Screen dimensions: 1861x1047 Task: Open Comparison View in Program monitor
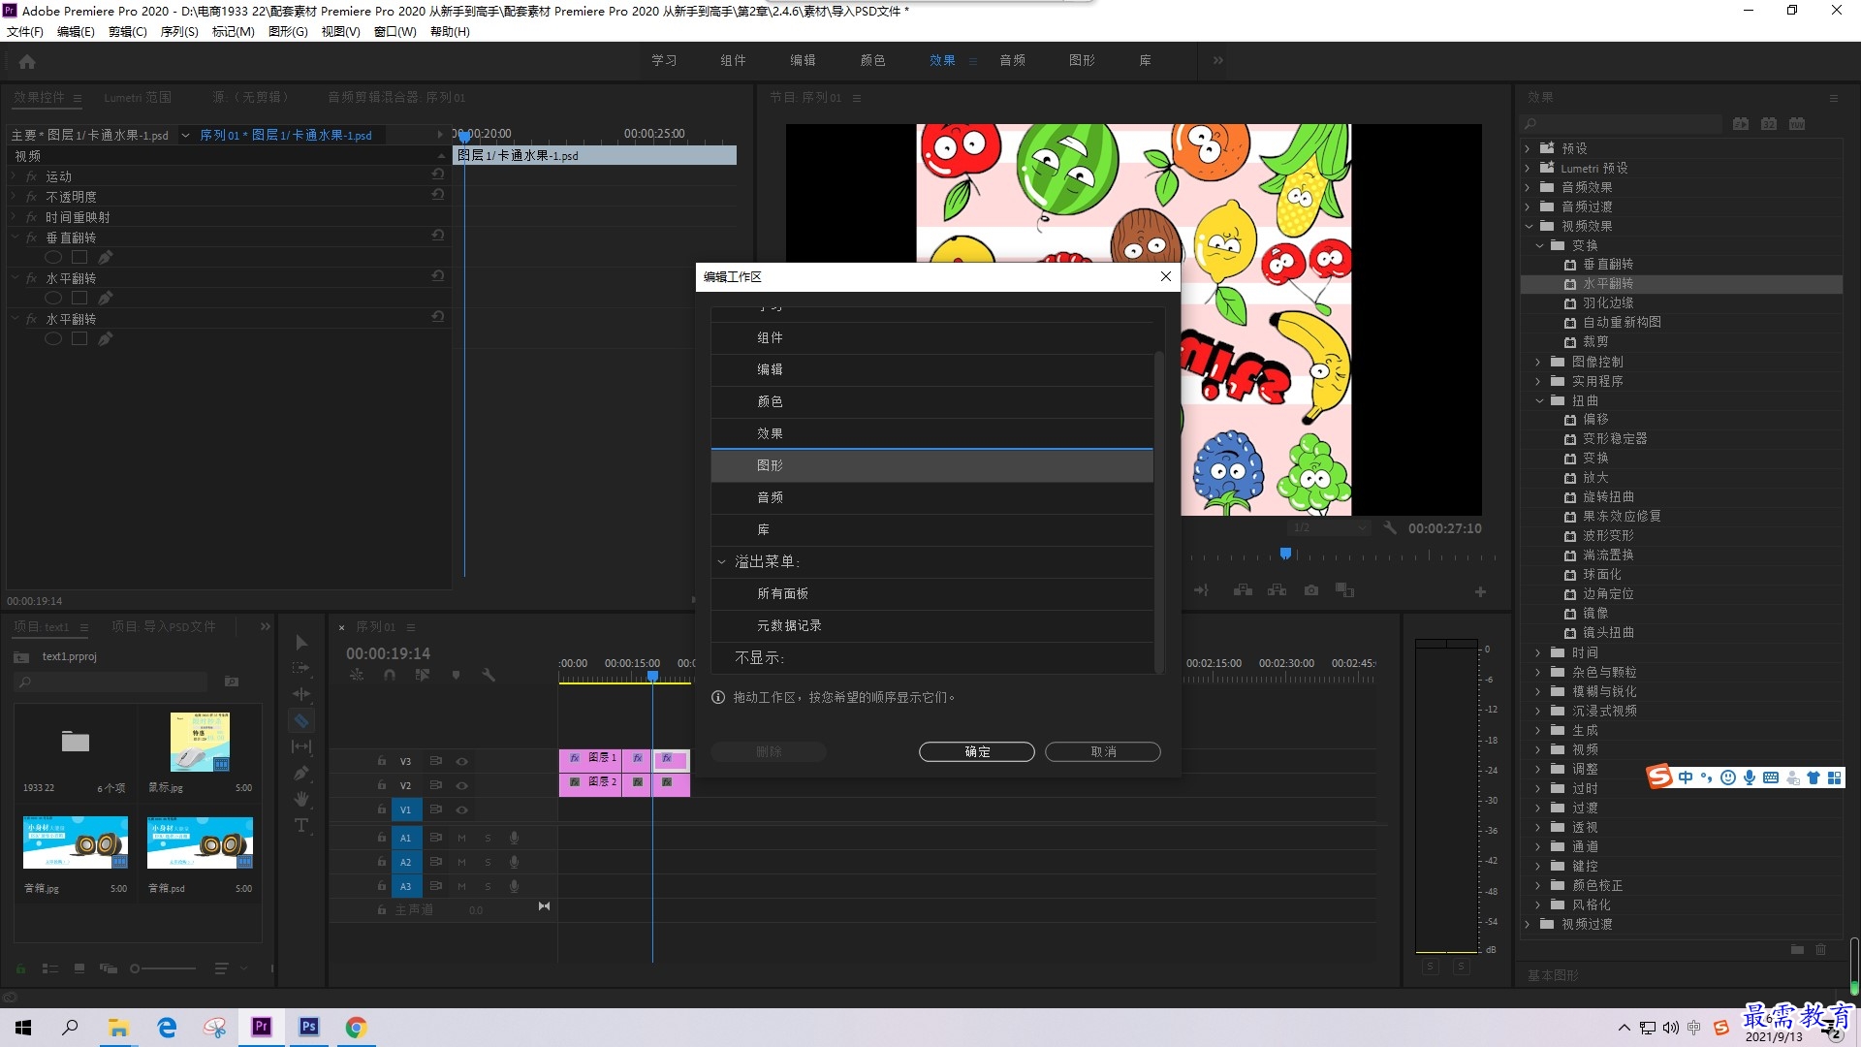[1344, 590]
